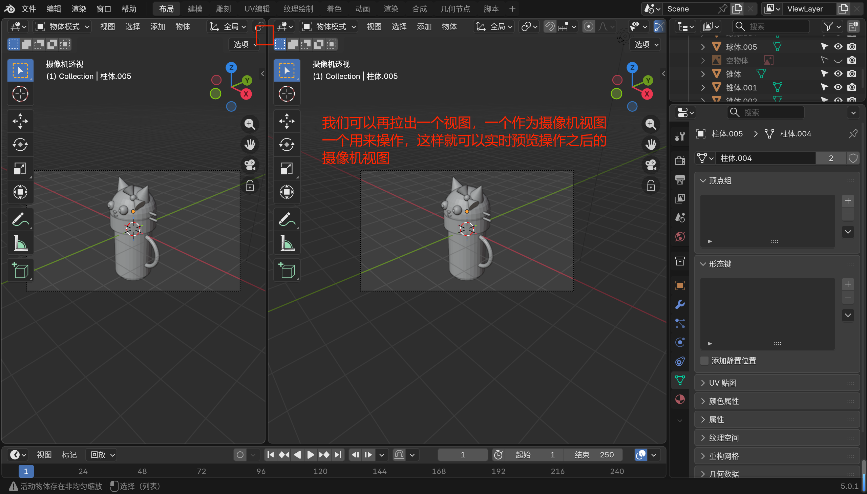The width and height of the screenshot is (867, 494).
Task: Click the Add Cube tool in right viewport
Action: 287,271
